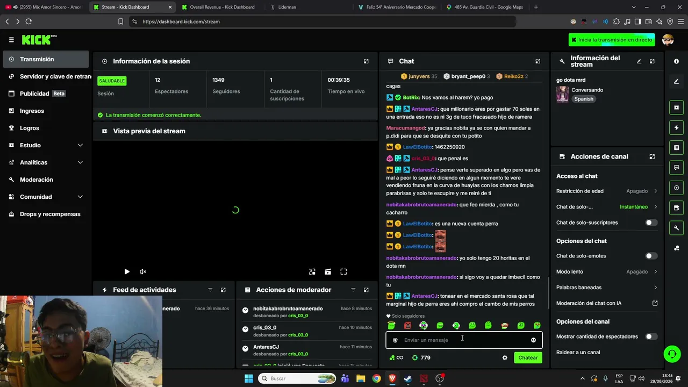Open Drops y recompensas in the sidebar
688x387 pixels.
[46, 214]
